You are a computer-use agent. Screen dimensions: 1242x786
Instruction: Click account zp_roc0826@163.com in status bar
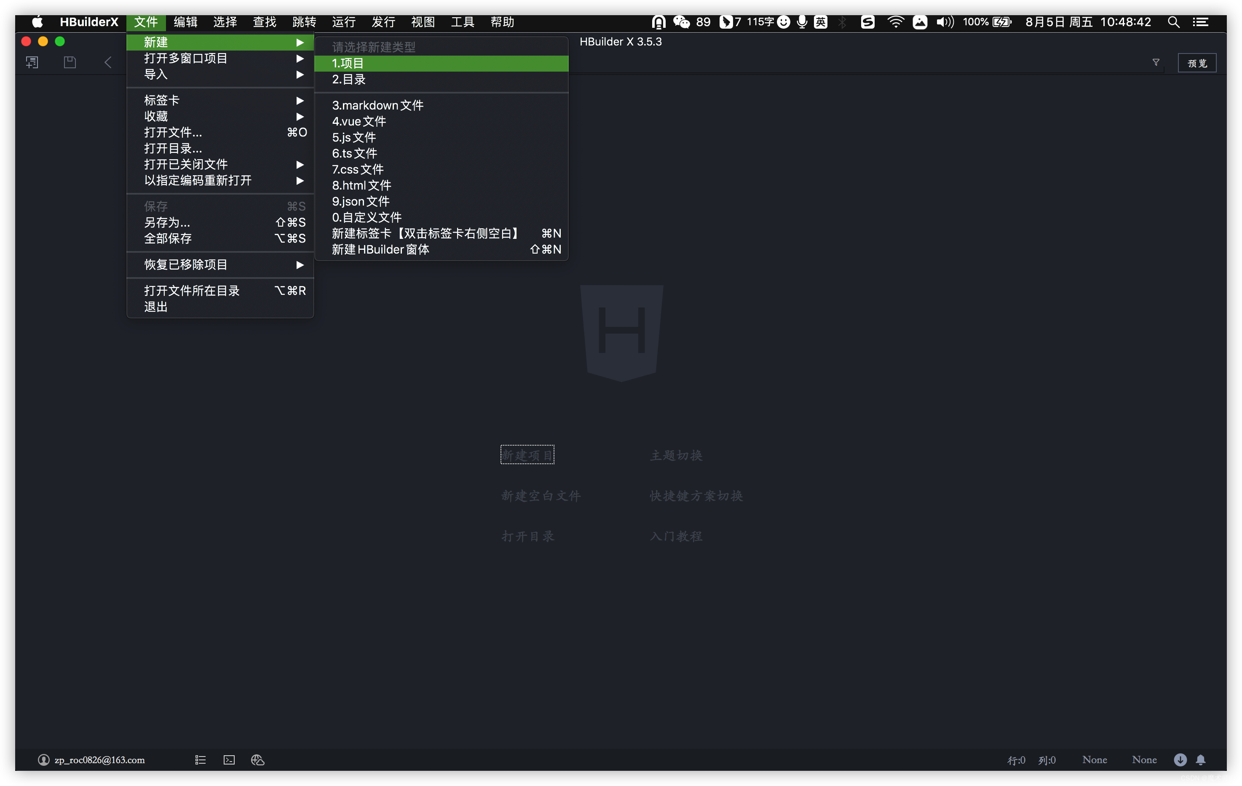tap(99, 760)
